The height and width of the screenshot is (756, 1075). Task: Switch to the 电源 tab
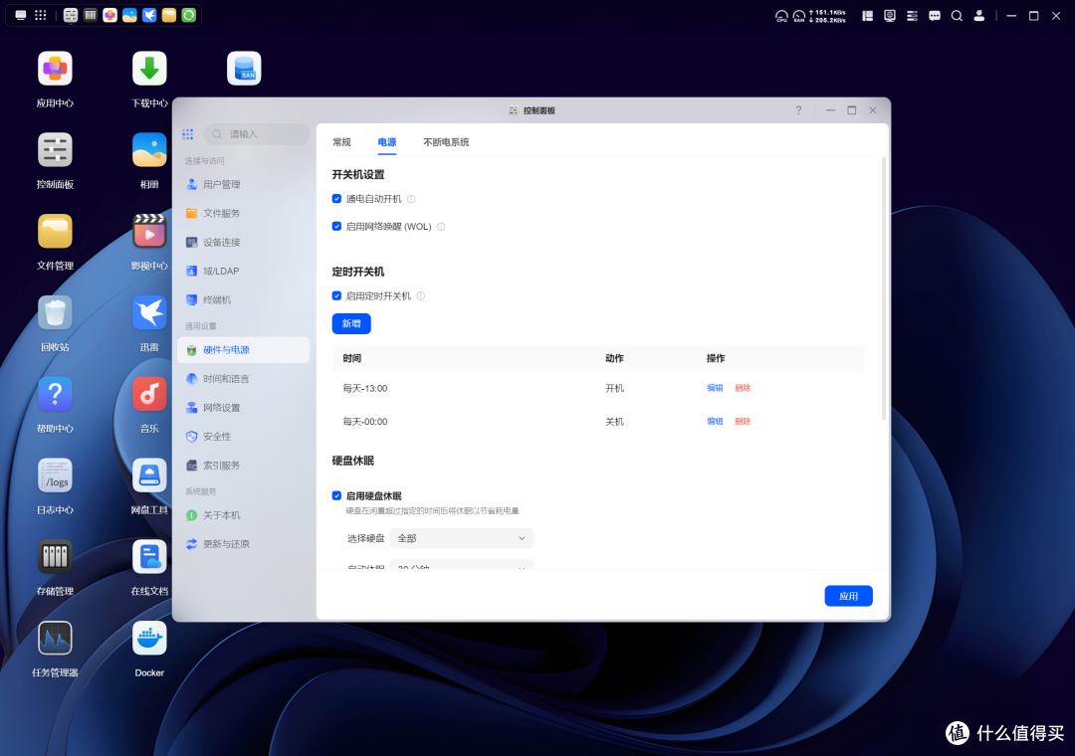coord(386,142)
